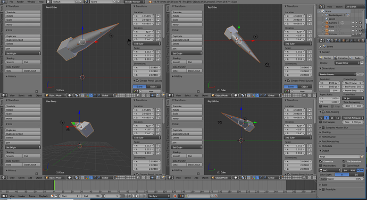The image size is (367, 200).
Task: Click the timeline Play animation button
Action: pyautogui.click(x=137, y=196)
